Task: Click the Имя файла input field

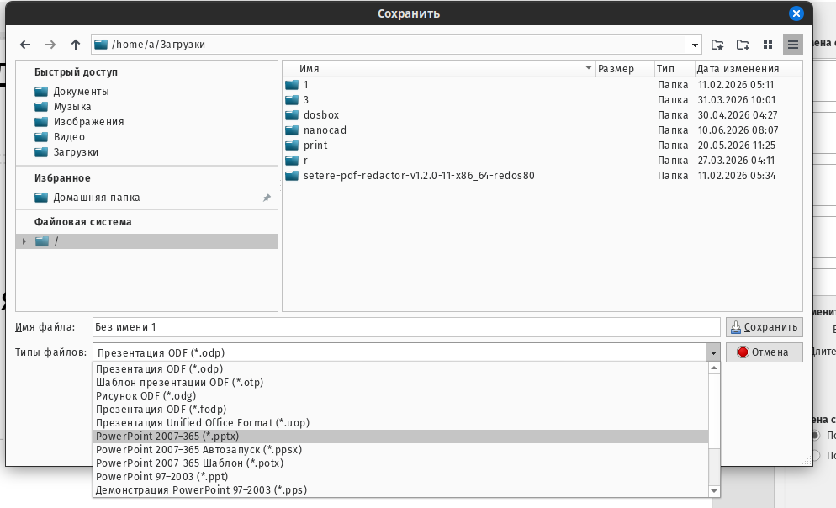Action: (x=406, y=327)
